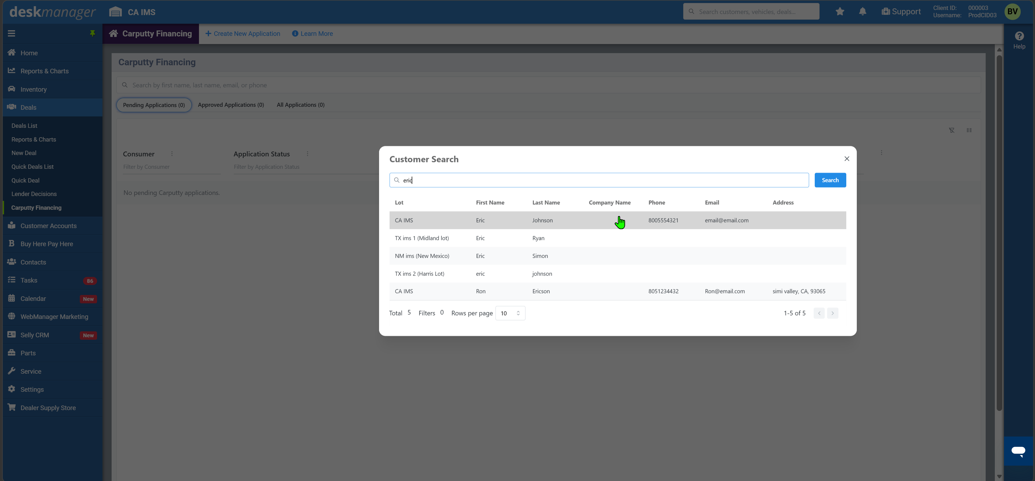Click the customer search text field

coord(599,180)
